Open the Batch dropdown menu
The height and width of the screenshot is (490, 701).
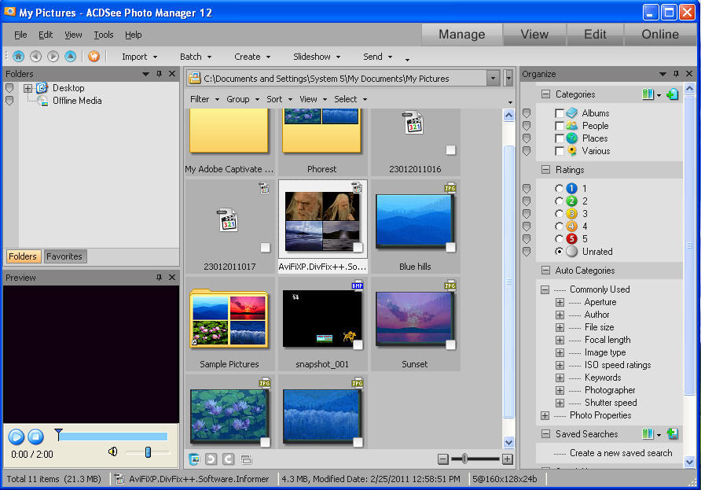(x=196, y=57)
